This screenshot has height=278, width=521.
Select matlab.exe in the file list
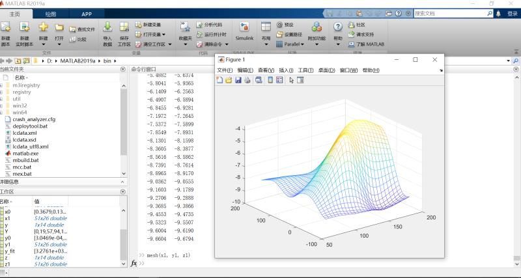26,153
